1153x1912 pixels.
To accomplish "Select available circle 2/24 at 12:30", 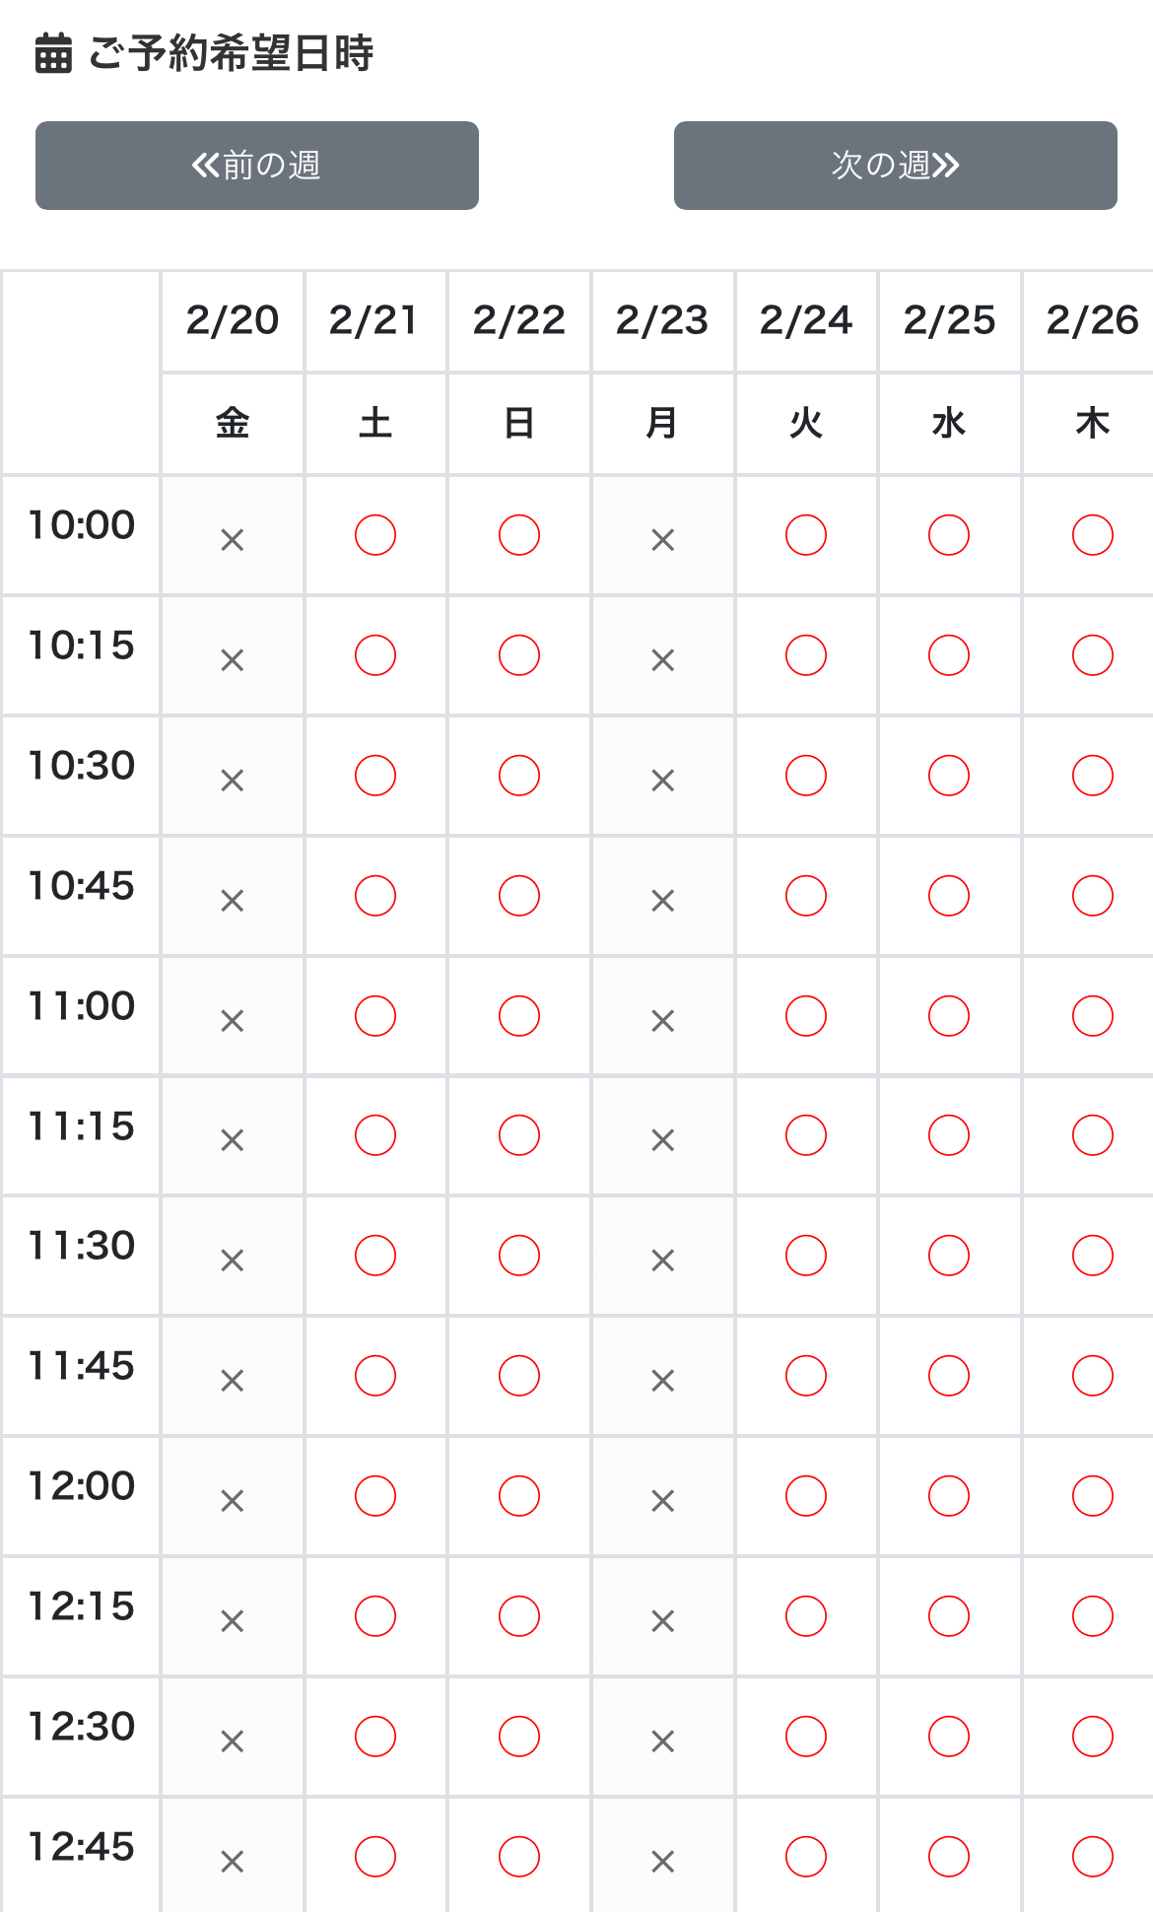I will (x=806, y=1737).
